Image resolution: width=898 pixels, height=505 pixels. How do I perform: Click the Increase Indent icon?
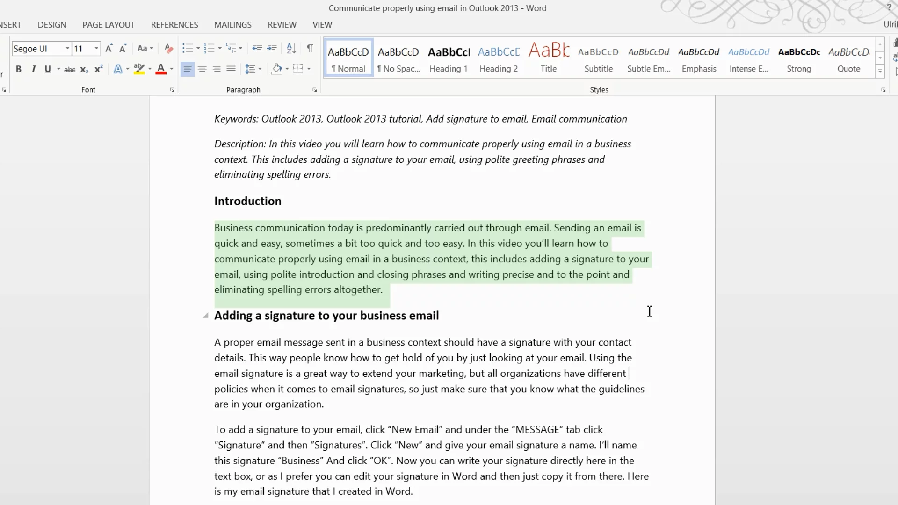click(x=272, y=49)
